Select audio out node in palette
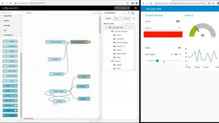The width and height of the screenshot is (219, 123). (10, 100)
